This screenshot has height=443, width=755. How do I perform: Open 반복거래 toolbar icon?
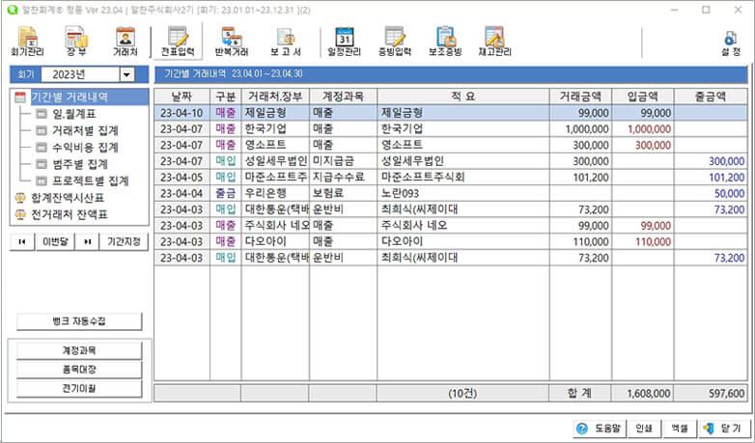pyautogui.click(x=232, y=42)
